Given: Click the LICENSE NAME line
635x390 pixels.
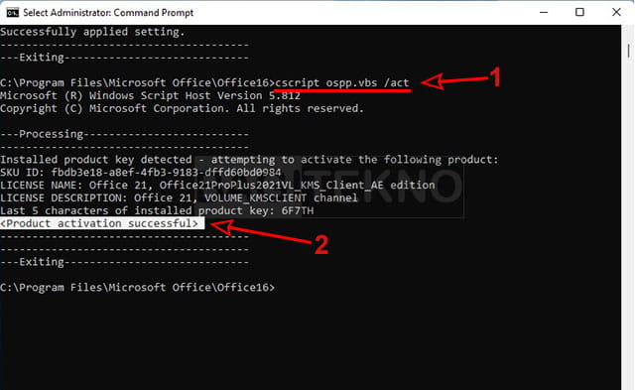Looking at the screenshot, I should [217, 186].
